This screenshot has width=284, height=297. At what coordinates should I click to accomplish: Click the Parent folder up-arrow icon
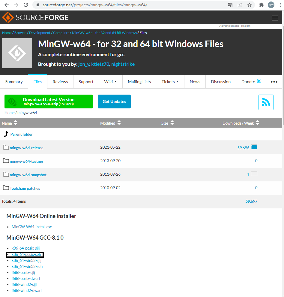(6, 134)
